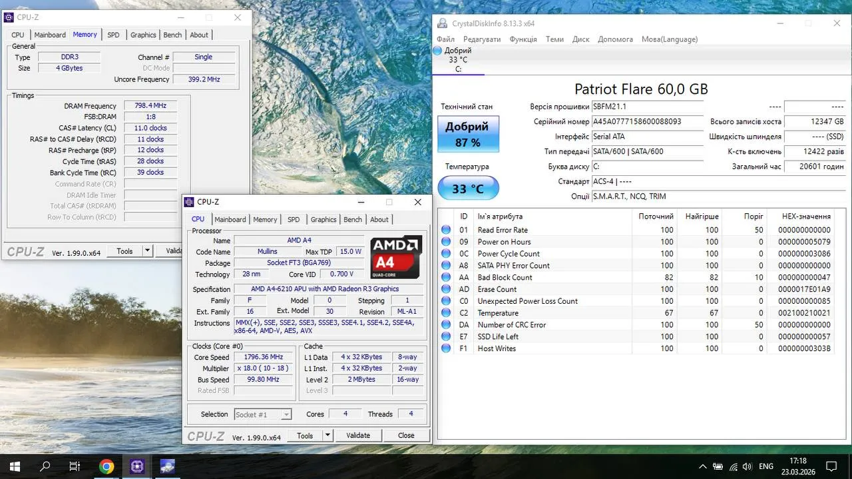852x479 pixels.
Task: Click Загальний час value 20601 годин
Action: (815, 167)
